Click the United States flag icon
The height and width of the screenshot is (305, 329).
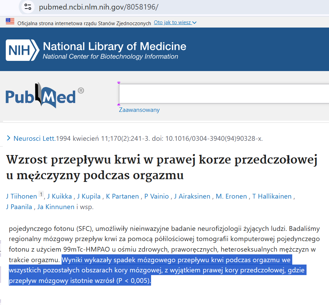coord(10,22)
